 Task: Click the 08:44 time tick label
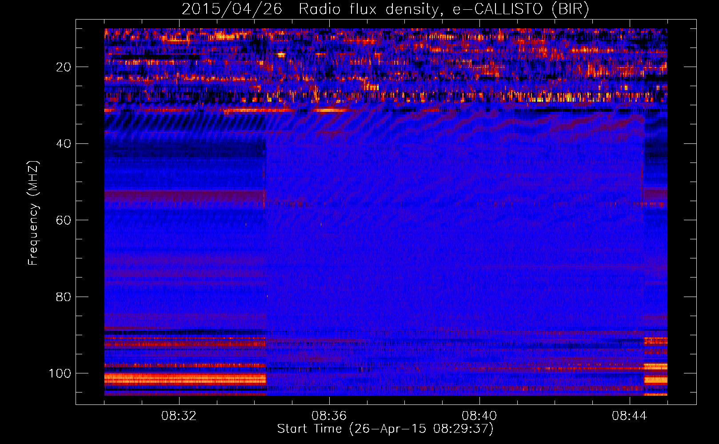(630, 416)
